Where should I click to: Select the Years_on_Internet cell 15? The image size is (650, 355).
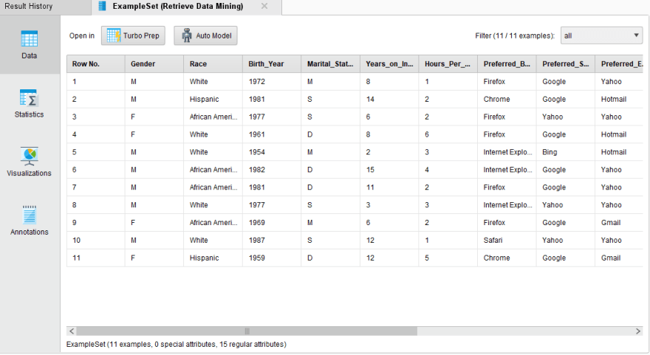pos(389,170)
